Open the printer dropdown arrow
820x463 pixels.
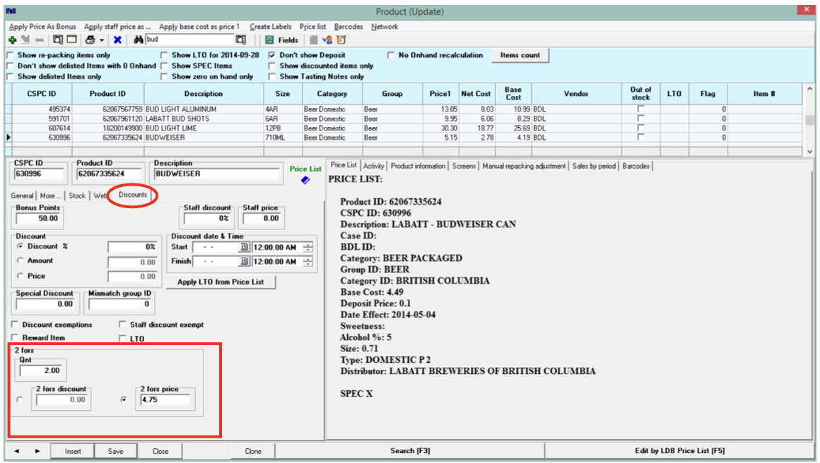(x=102, y=40)
